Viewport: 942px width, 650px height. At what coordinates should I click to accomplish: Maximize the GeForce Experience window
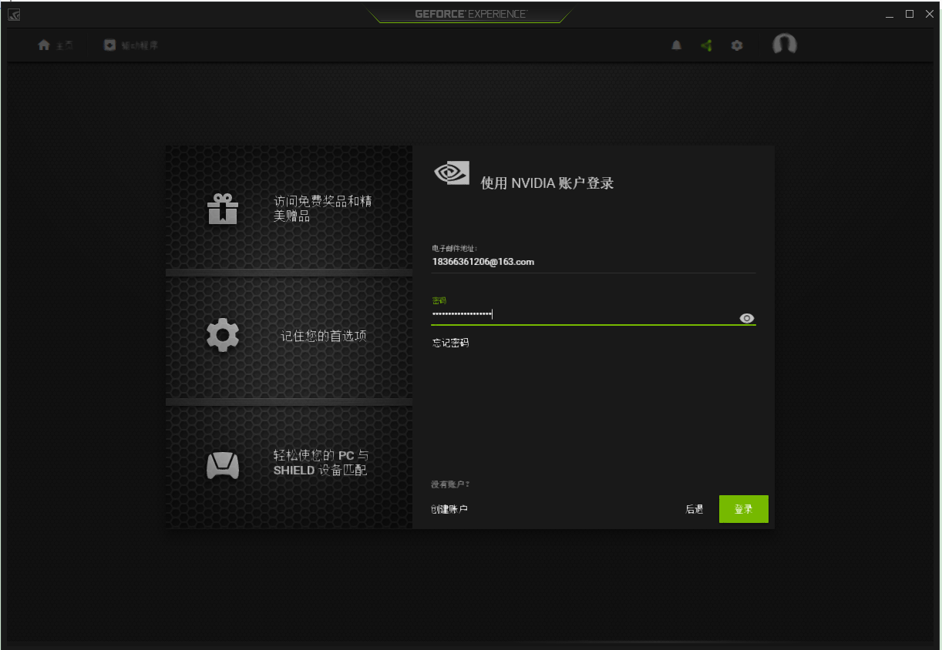910,14
